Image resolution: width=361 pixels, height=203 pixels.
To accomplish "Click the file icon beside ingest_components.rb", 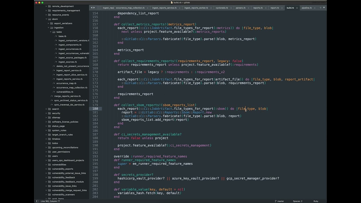I will click(x=56, y=45).
